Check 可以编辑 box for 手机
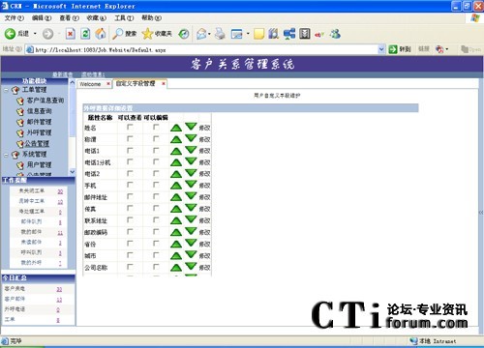Screen dimensions: 484x348 [156, 185]
